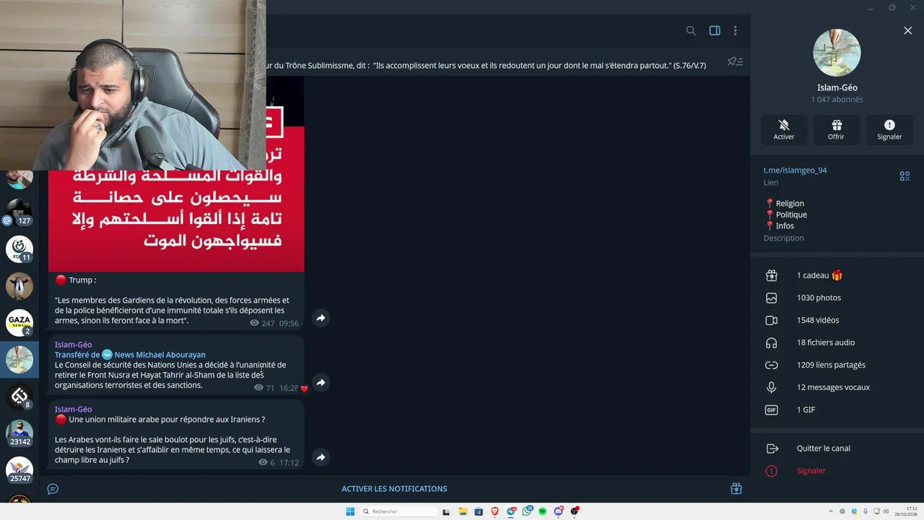Screen dimensions: 924x520
Task: Open the channel QR code icon
Action: click(x=905, y=176)
